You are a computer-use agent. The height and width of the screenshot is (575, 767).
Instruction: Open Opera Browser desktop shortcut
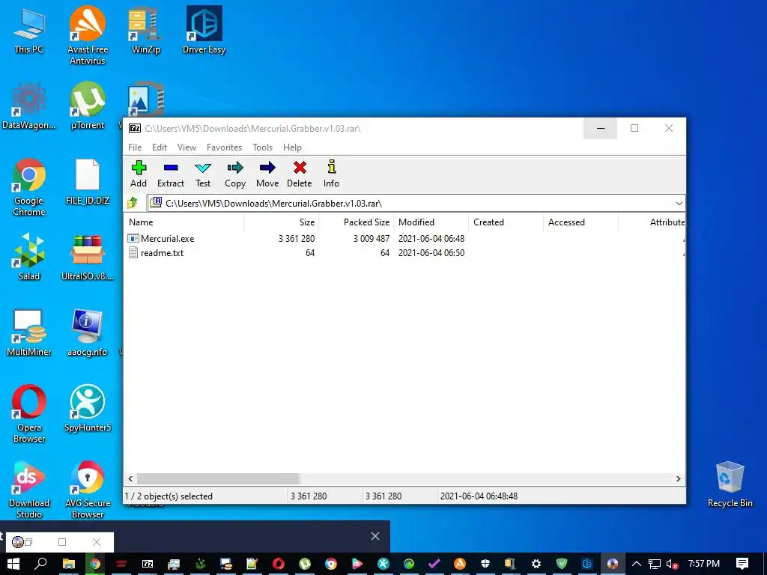[29, 413]
